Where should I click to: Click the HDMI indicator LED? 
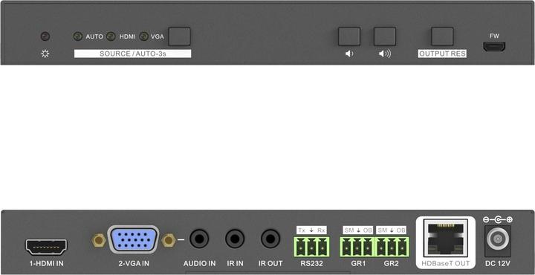point(111,36)
